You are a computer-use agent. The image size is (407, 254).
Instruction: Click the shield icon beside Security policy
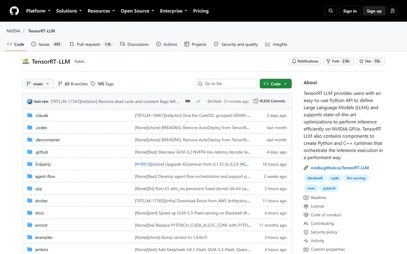pos(306,232)
